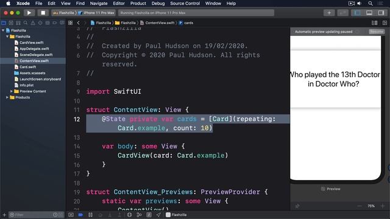Screen dimensions: 390x219
Task: Open the library with the plus button
Action: (x=329, y=13)
